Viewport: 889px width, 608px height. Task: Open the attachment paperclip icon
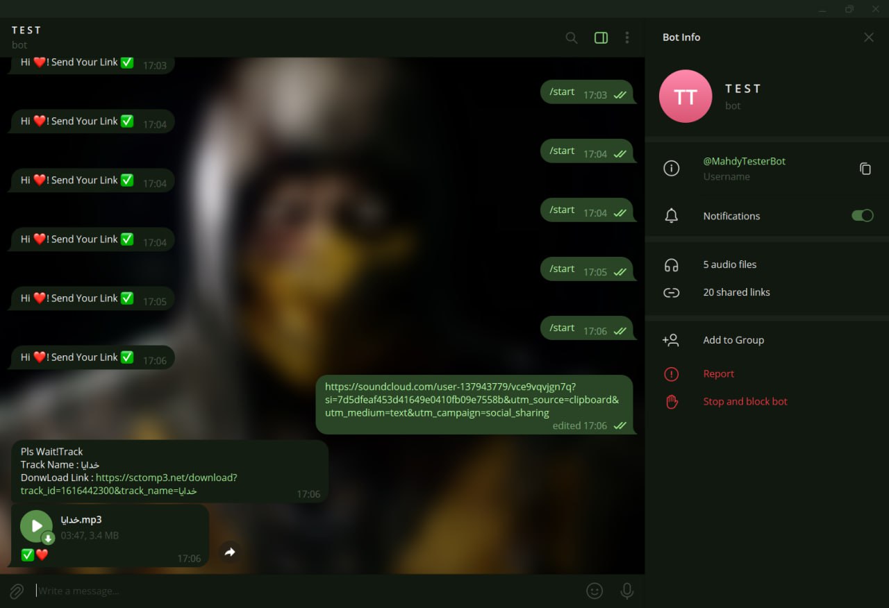click(17, 591)
